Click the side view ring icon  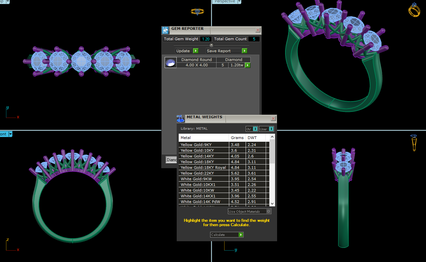(414, 142)
